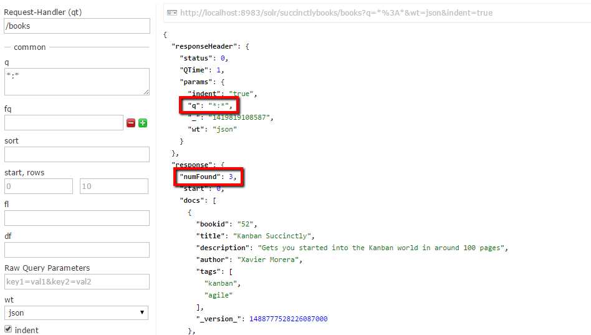
Task: Click the "docs" array line
Action: 198,200
